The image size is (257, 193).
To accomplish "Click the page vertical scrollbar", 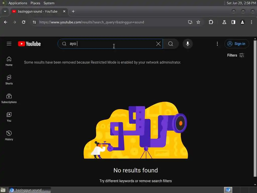I will (255, 108).
